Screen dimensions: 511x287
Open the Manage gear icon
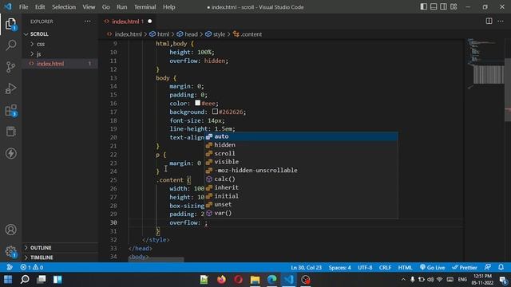click(10, 251)
